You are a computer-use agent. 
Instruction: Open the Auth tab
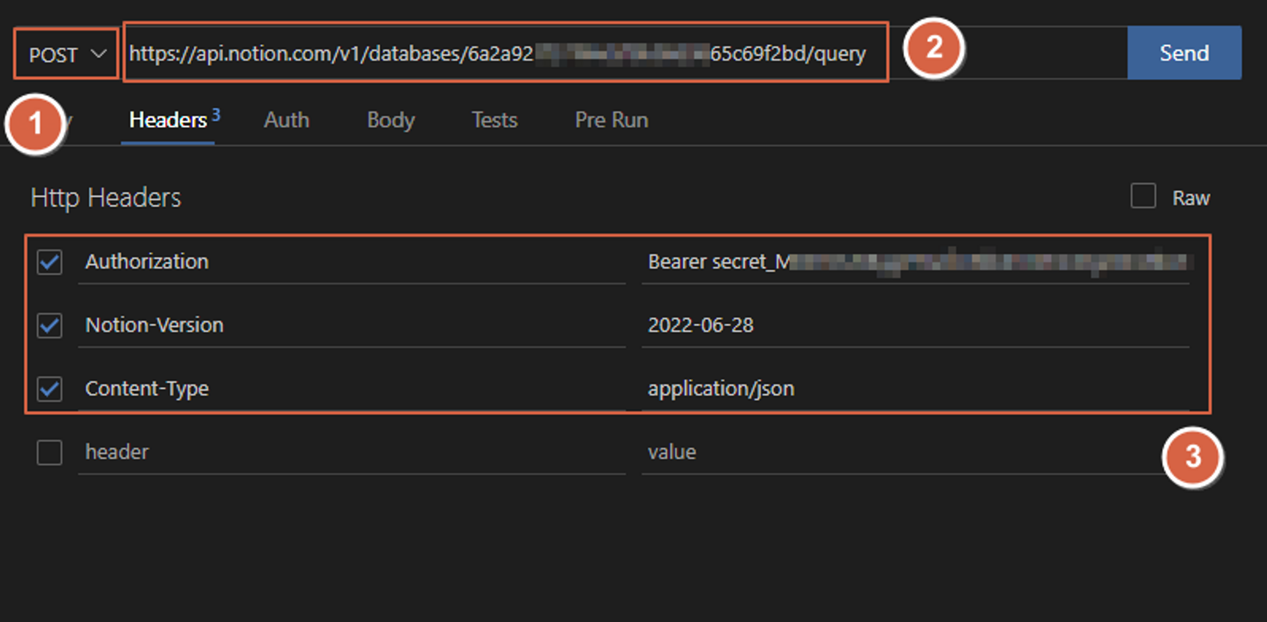click(x=286, y=120)
